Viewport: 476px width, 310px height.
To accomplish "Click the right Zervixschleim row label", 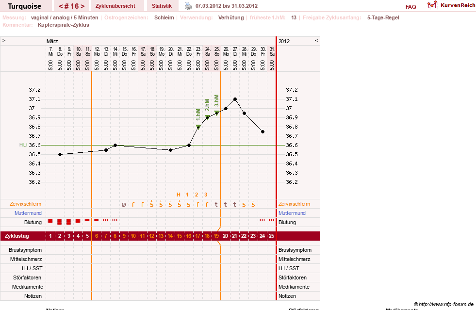I will tap(294, 204).
